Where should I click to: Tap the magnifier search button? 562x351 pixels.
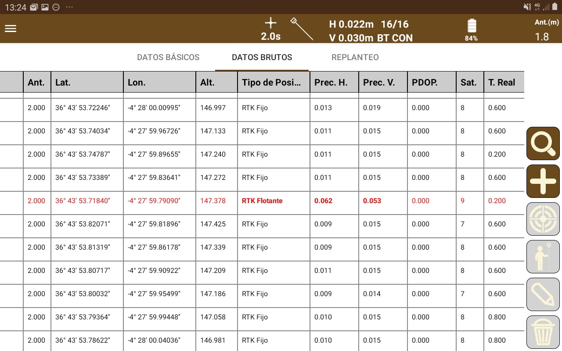coord(543,143)
